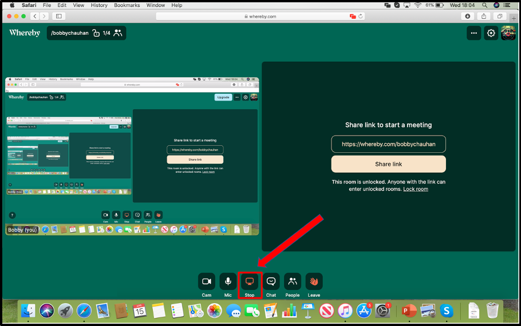Click the Wed 18:04 clock

tap(462, 5)
